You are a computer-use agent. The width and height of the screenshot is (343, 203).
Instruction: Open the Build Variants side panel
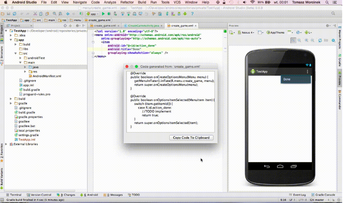click(x=2, y=178)
